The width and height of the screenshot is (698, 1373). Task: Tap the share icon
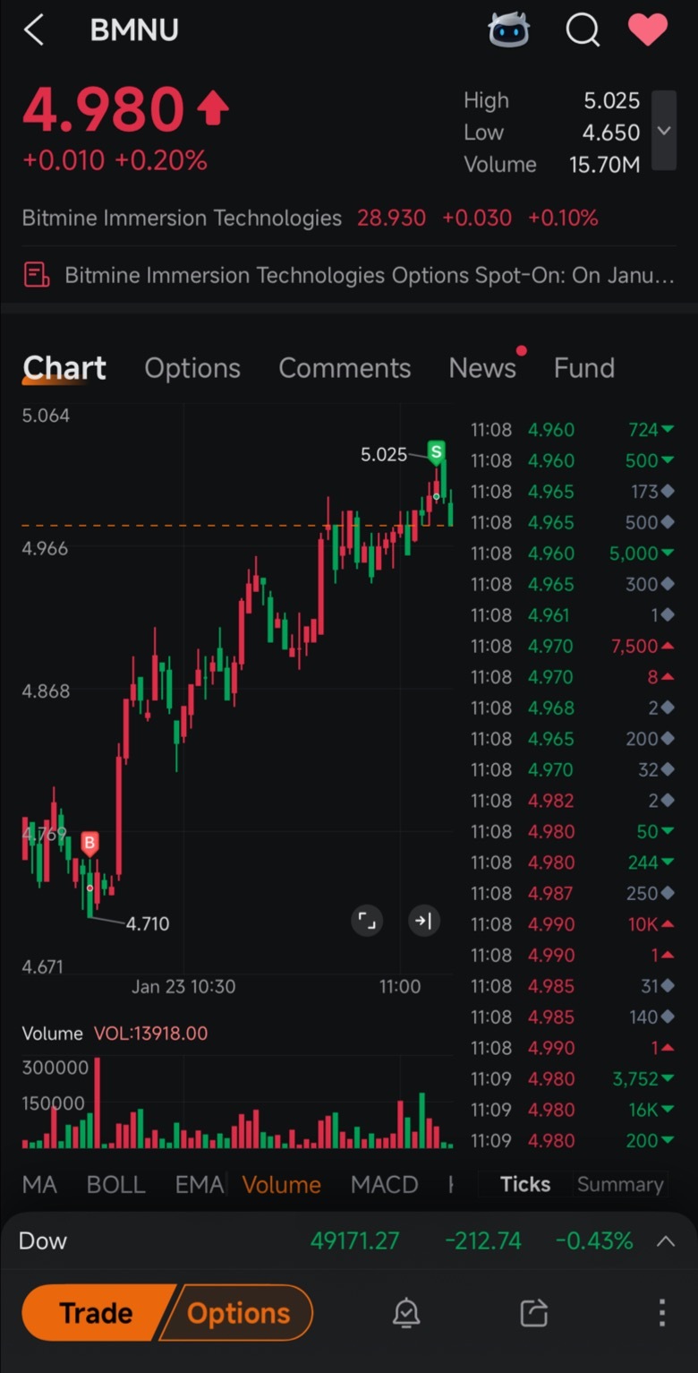click(x=533, y=1313)
